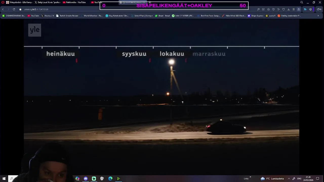Open the Oakley Jawbreaker bookmark
Viewport: 324px width, 182px height.
click(x=289, y=16)
